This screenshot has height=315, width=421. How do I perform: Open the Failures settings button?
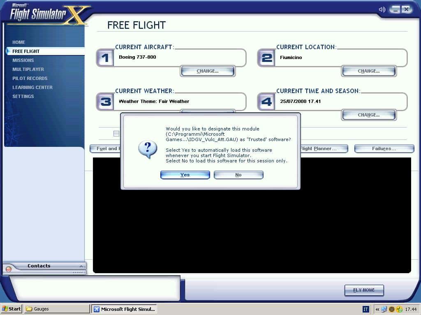384,148
